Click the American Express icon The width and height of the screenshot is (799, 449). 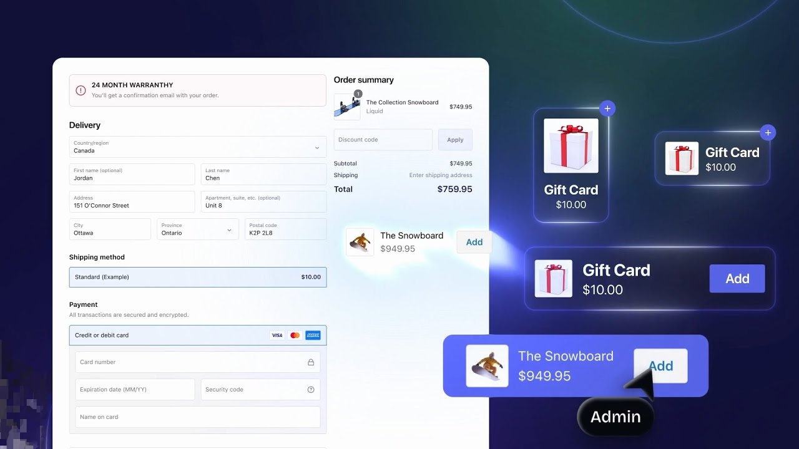(313, 336)
